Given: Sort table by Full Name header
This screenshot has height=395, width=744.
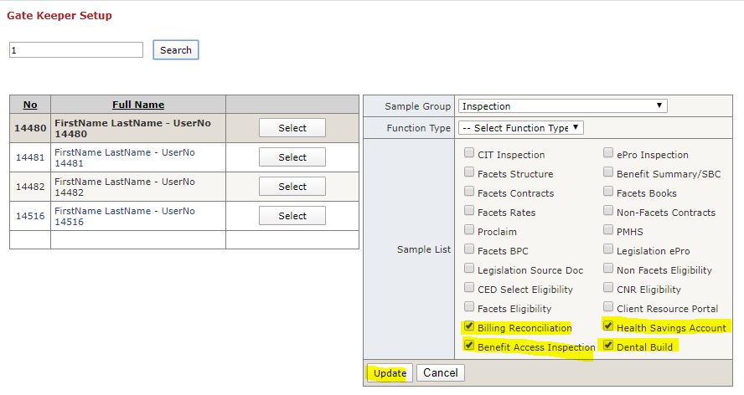Looking at the screenshot, I should [138, 105].
